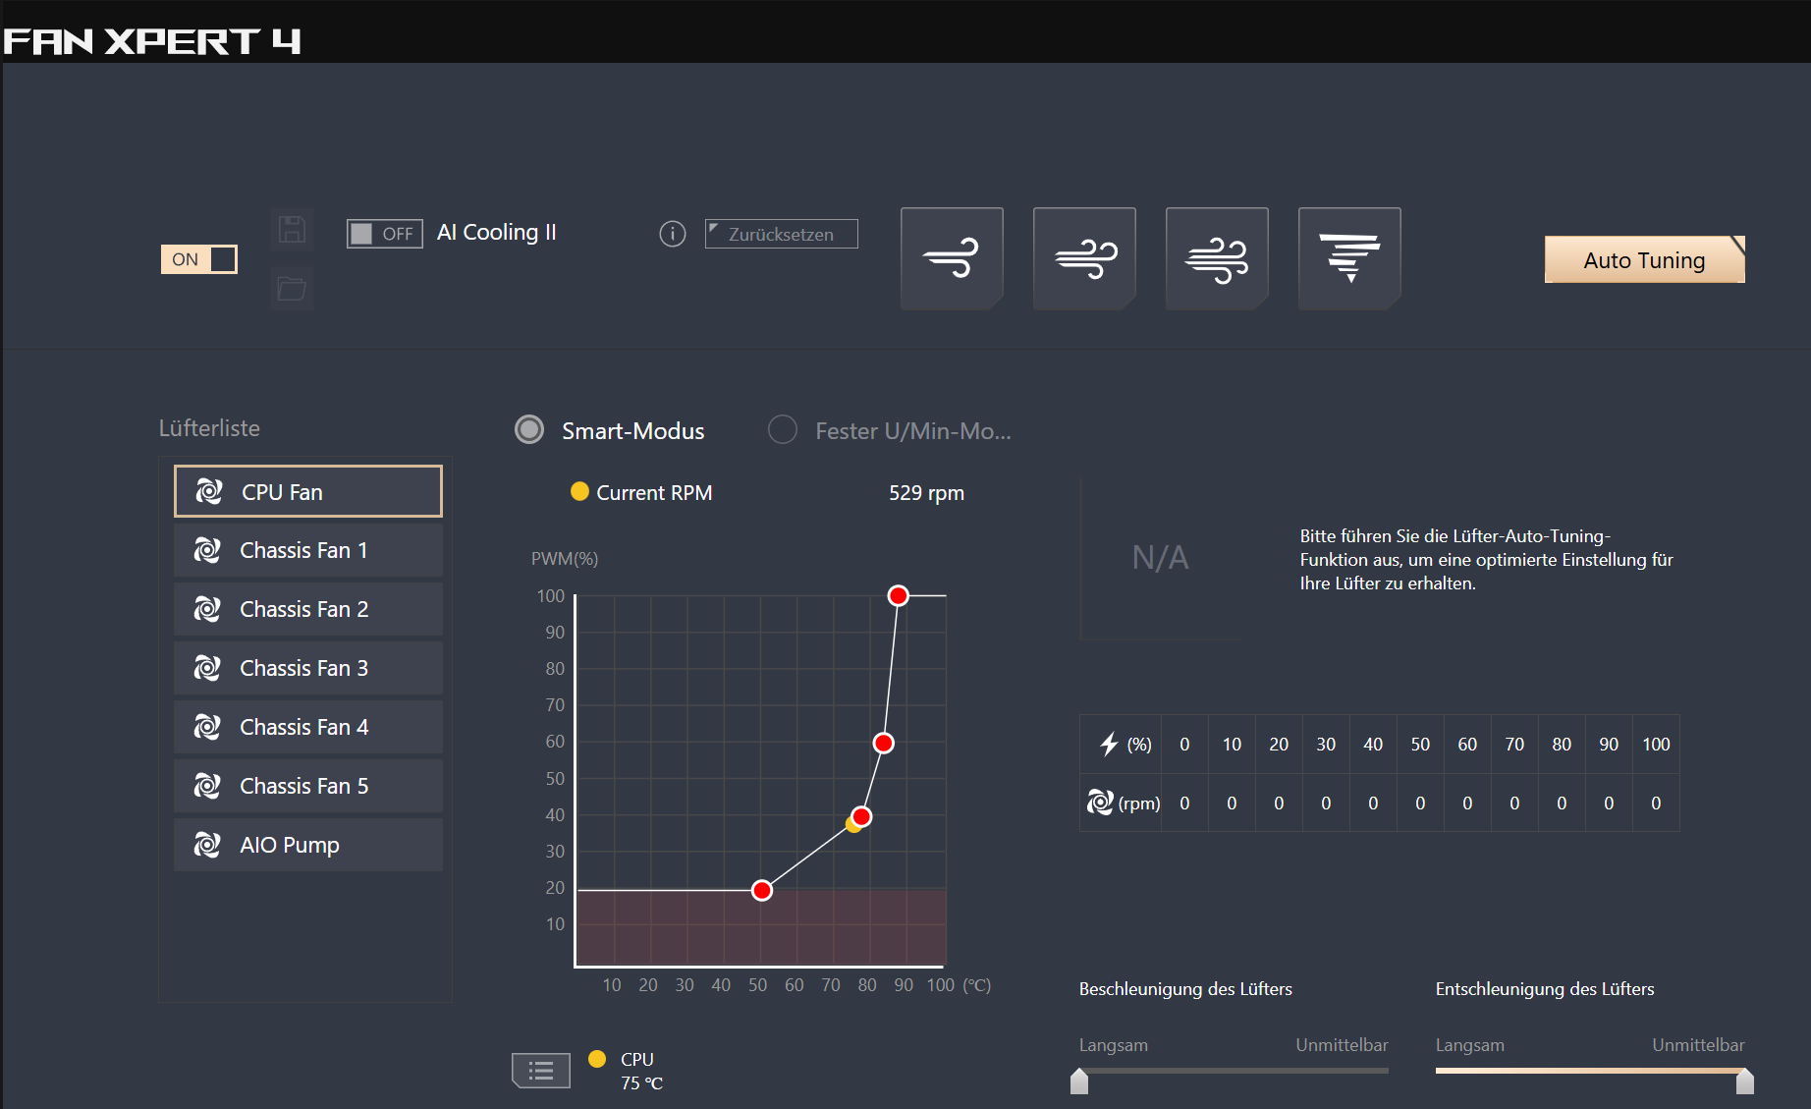Click the Beschleunigung des Lüfters label
Viewport: 1811px width, 1109px height.
(1185, 988)
